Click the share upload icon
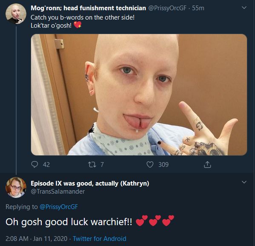This screenshot has height=246, width=255. coord(207,164)
